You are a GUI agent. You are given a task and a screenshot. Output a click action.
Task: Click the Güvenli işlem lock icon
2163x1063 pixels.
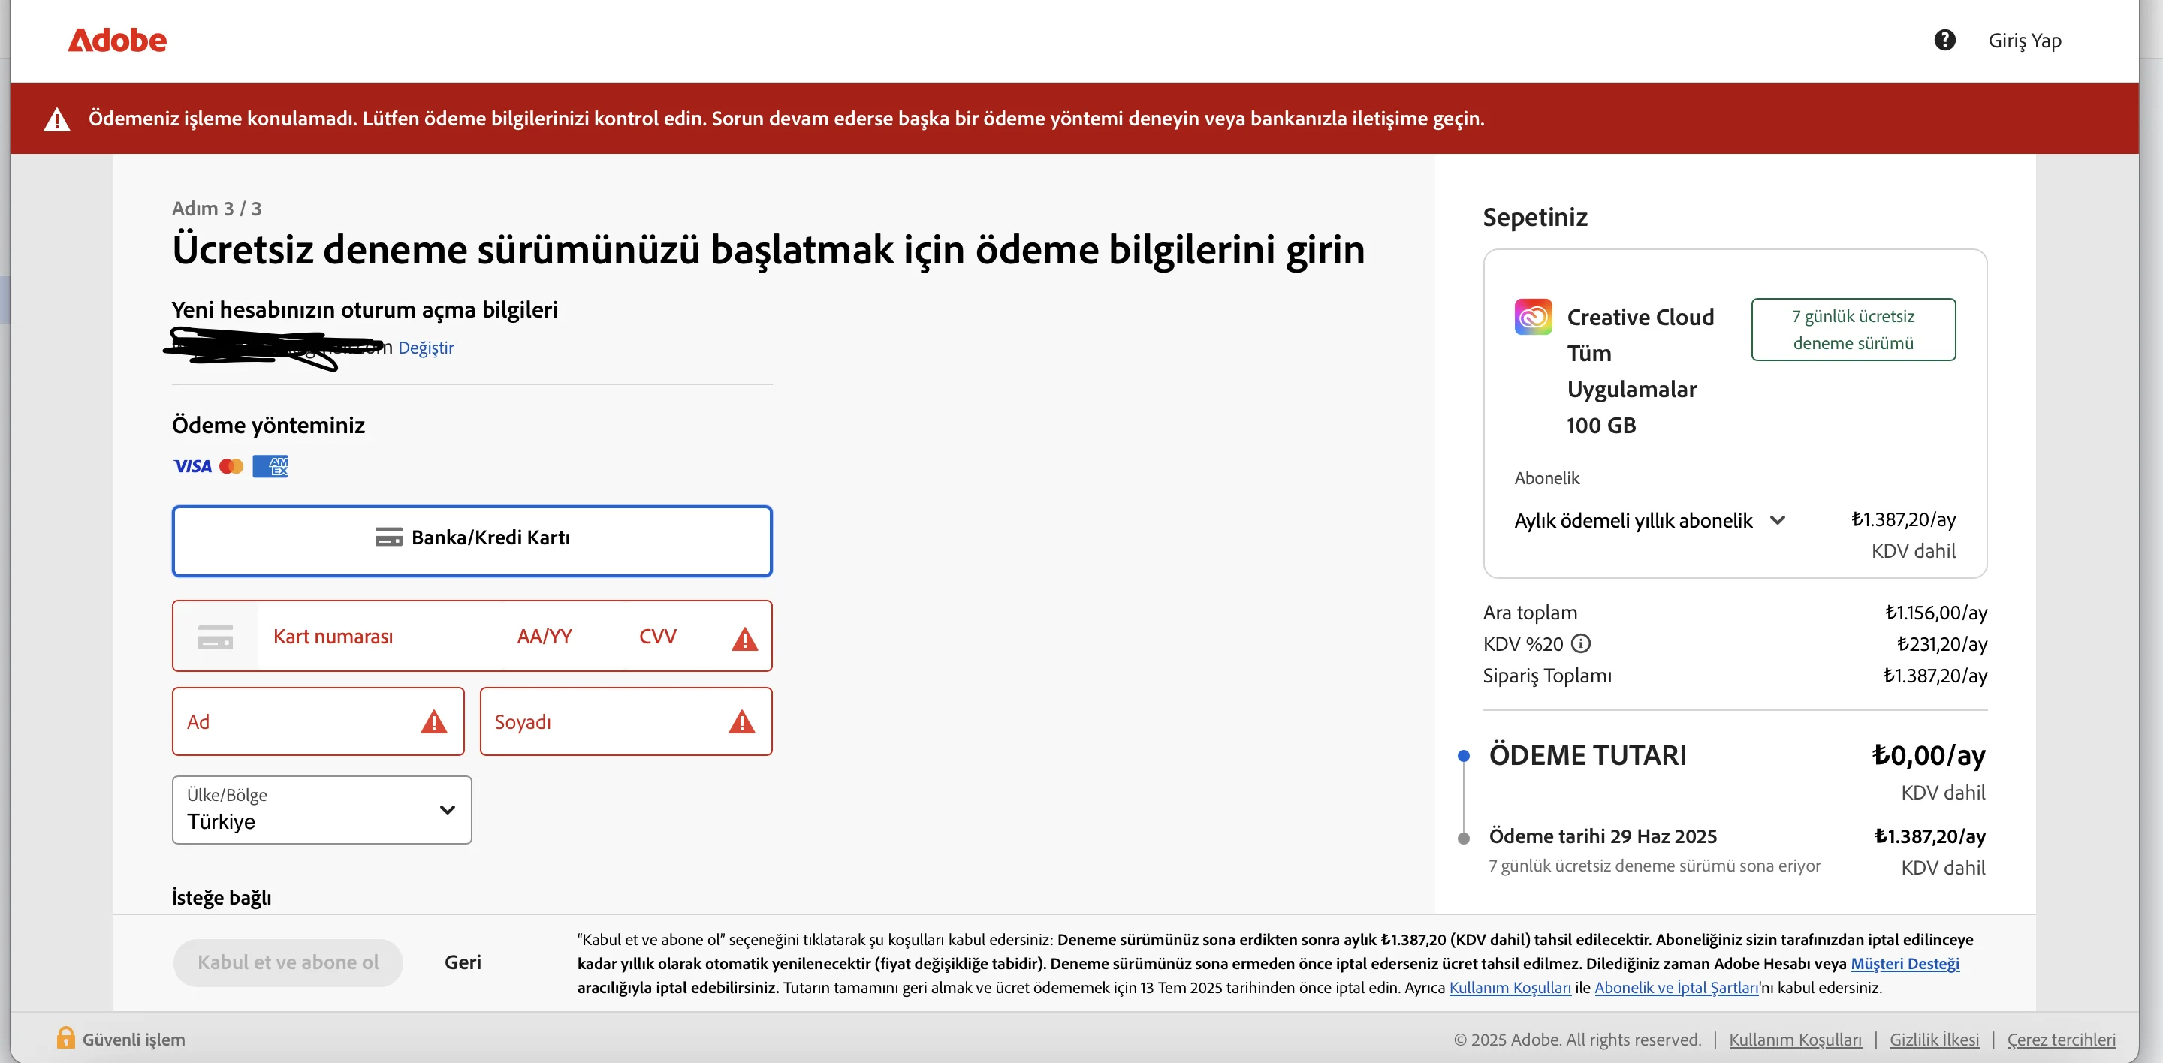tap(65, 1037)
